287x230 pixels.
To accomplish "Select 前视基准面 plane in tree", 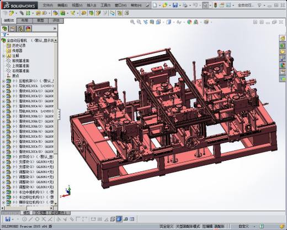I will pos(21,61).
